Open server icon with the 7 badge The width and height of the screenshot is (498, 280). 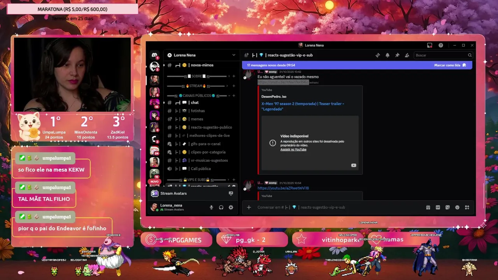click(154, 115)
